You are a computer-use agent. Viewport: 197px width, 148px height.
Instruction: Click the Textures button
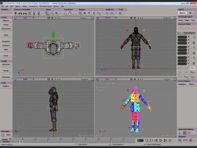pos(6,46)
